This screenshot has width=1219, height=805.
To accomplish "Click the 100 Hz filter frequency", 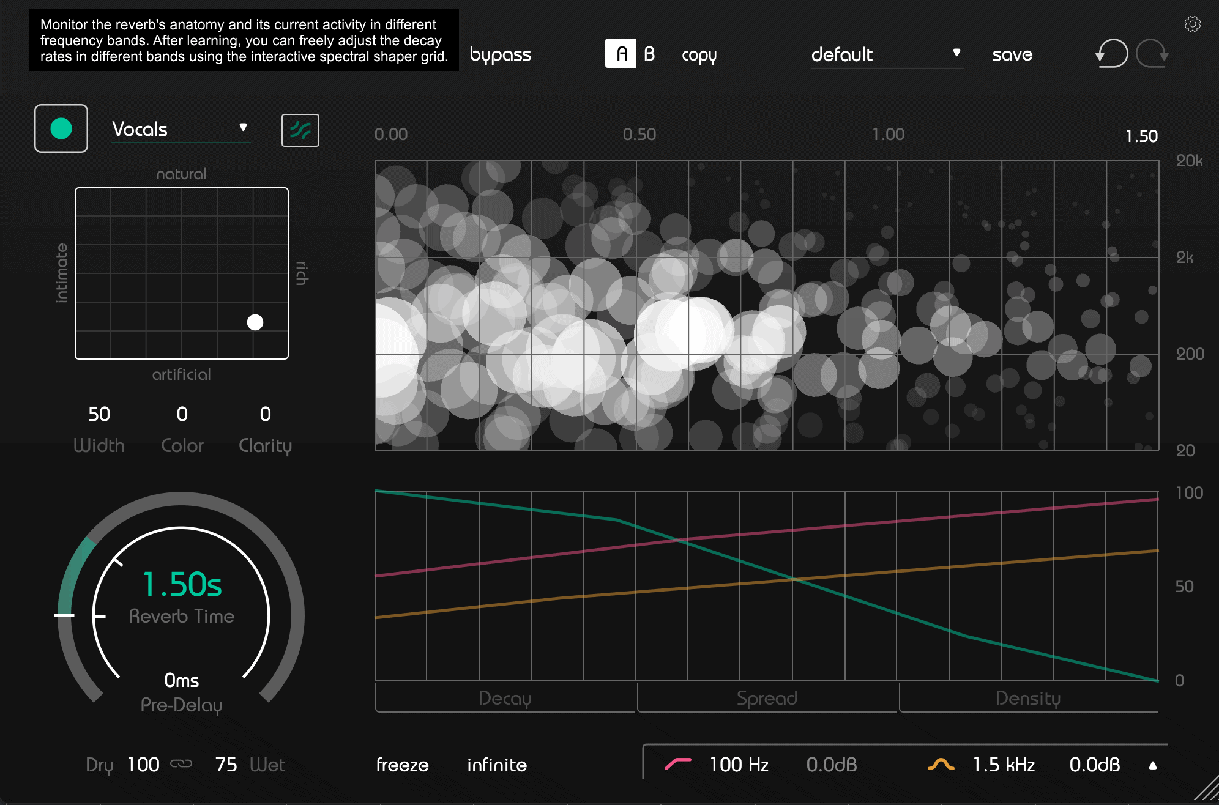I will click(739, 765).
